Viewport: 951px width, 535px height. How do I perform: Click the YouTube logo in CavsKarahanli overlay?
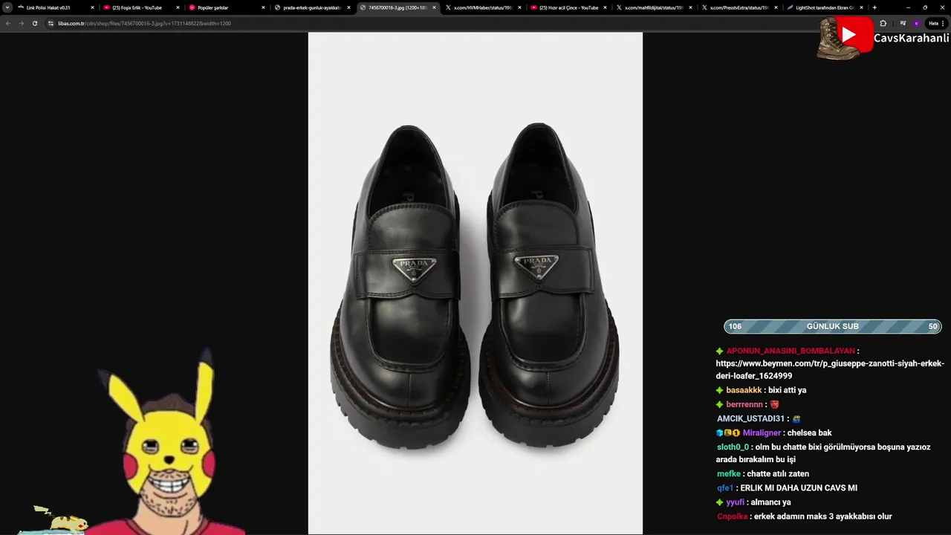coord(854,33)
